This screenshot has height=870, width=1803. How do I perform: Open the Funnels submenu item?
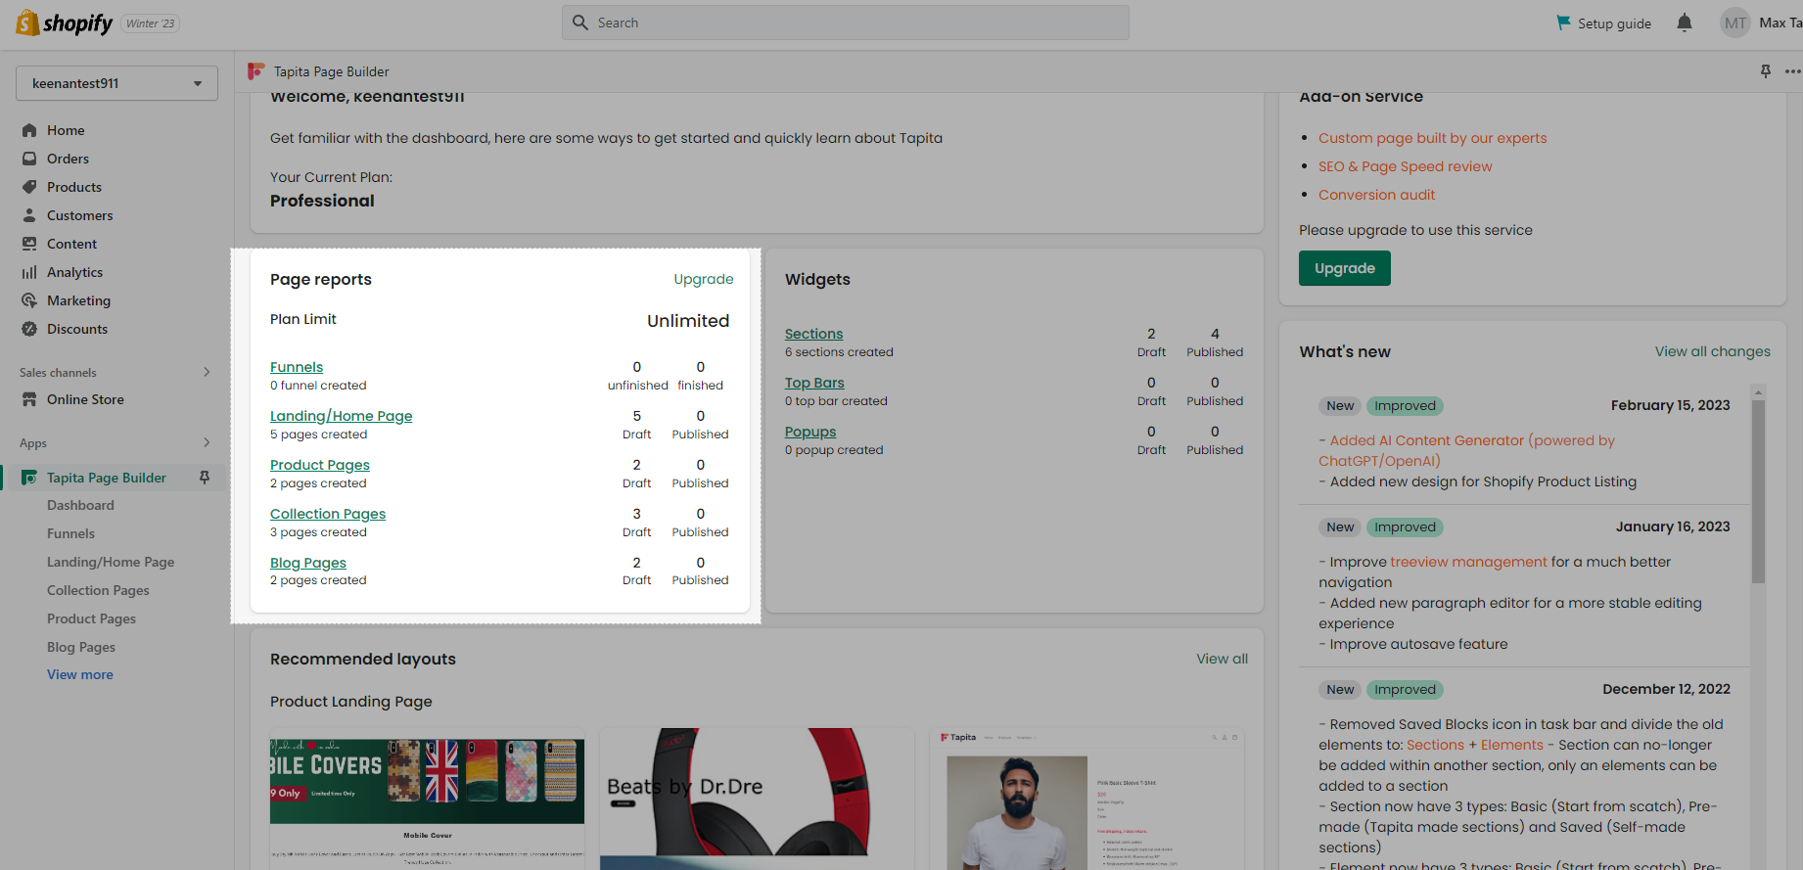70,533
